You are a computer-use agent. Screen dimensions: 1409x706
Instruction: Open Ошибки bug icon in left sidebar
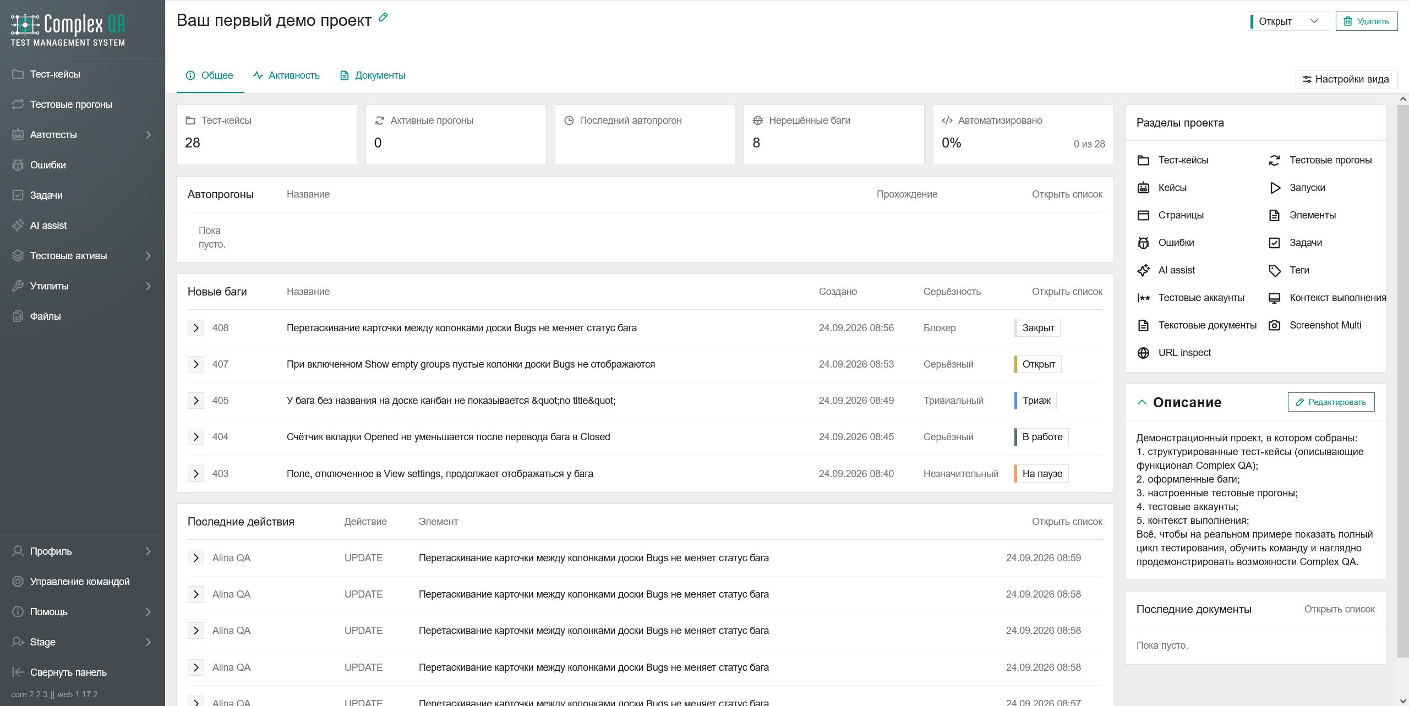(x=18, y=165)
